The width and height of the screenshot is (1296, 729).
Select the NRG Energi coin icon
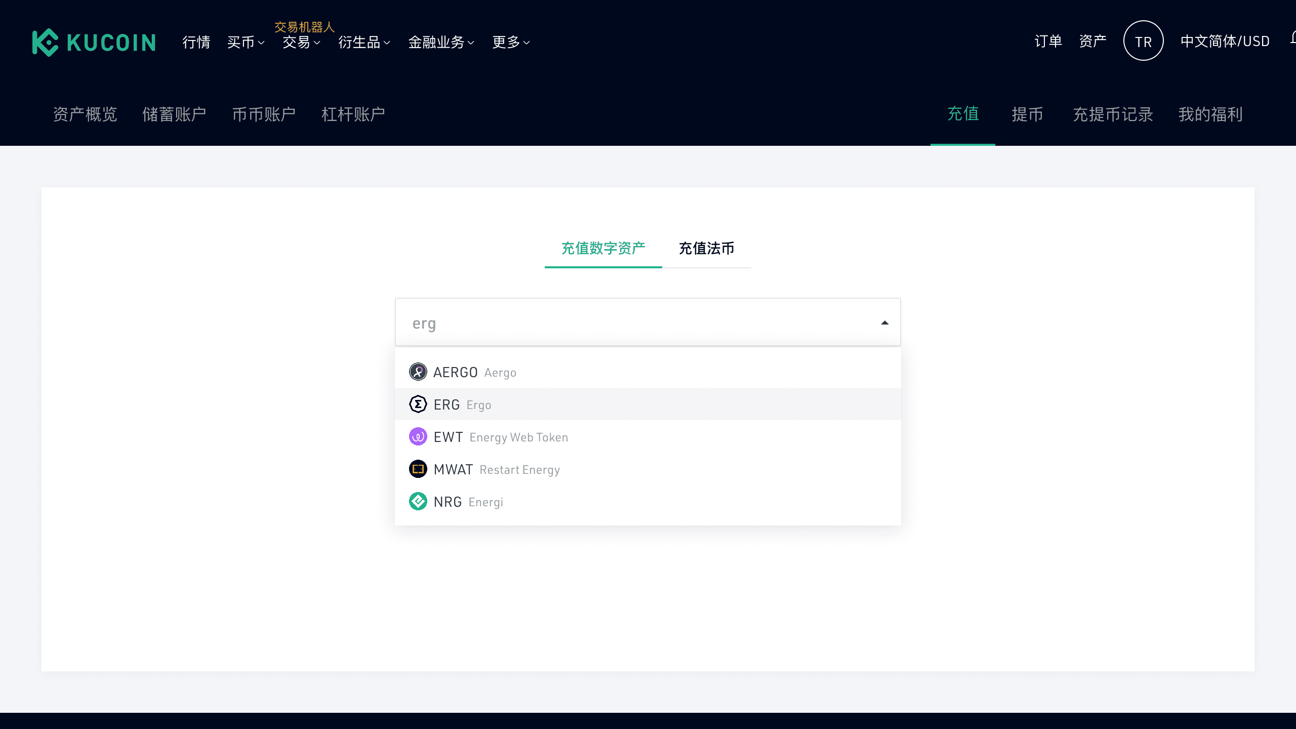[x=418, y=501]
